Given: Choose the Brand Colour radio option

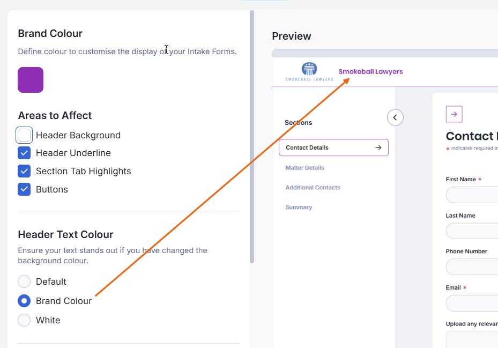Looking at the screenshot, I should pyautogui.click(x=24, y=301).
